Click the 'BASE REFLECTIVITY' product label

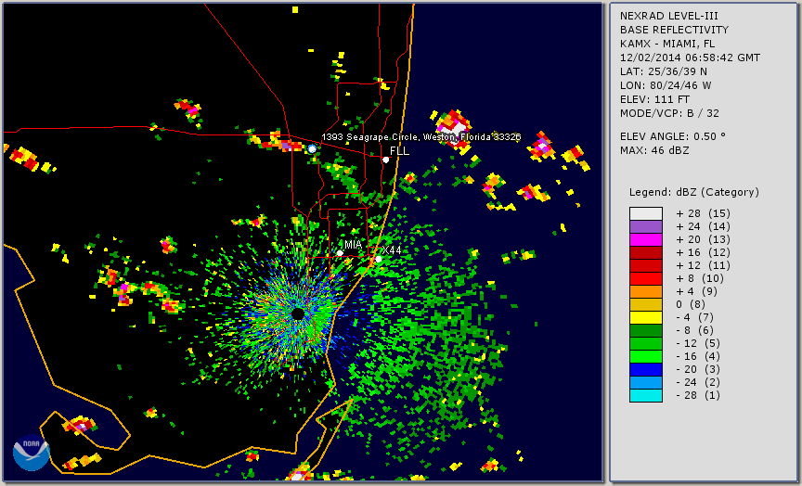coord(674,31)
